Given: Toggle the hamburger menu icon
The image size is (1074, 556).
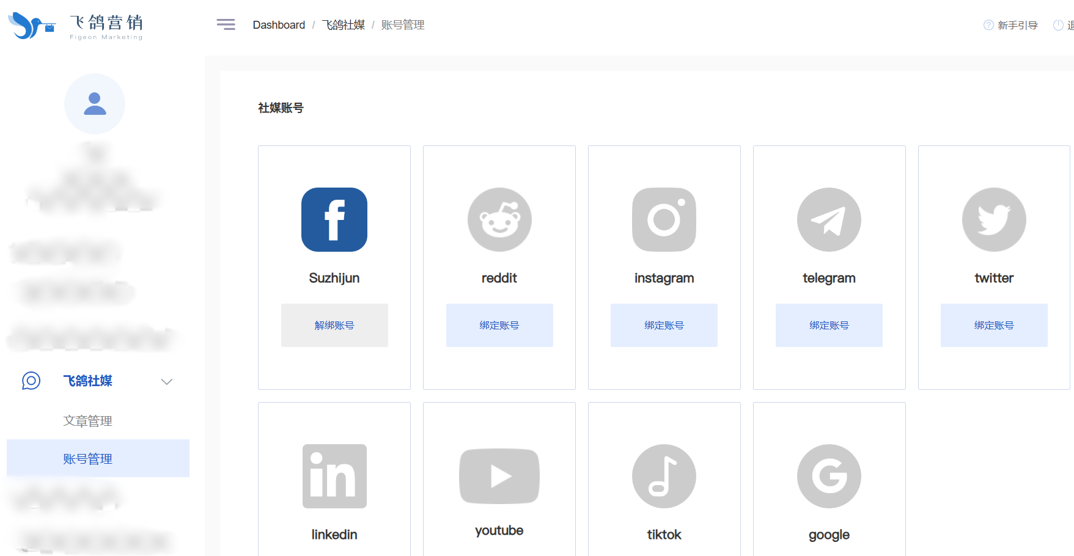Looking at the screenshot, I should click(x=226, y=24).
